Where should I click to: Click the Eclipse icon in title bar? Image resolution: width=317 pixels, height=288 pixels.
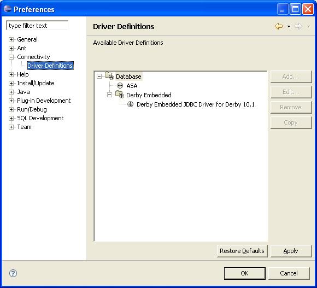tap(8, 9)
